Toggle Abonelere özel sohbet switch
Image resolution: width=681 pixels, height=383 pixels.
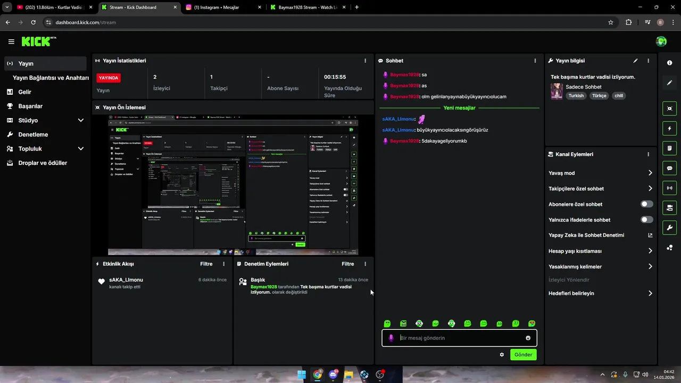(x=646, y=204)
